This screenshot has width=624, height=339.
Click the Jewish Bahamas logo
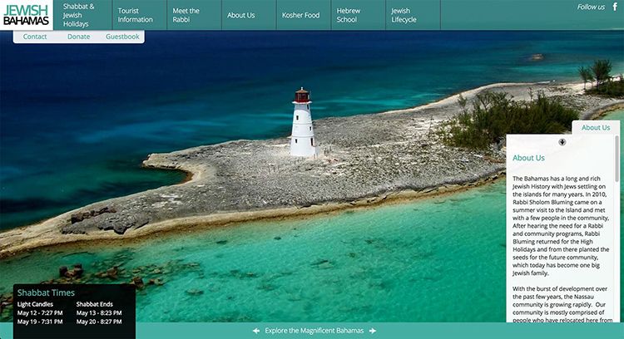point(27,15)
